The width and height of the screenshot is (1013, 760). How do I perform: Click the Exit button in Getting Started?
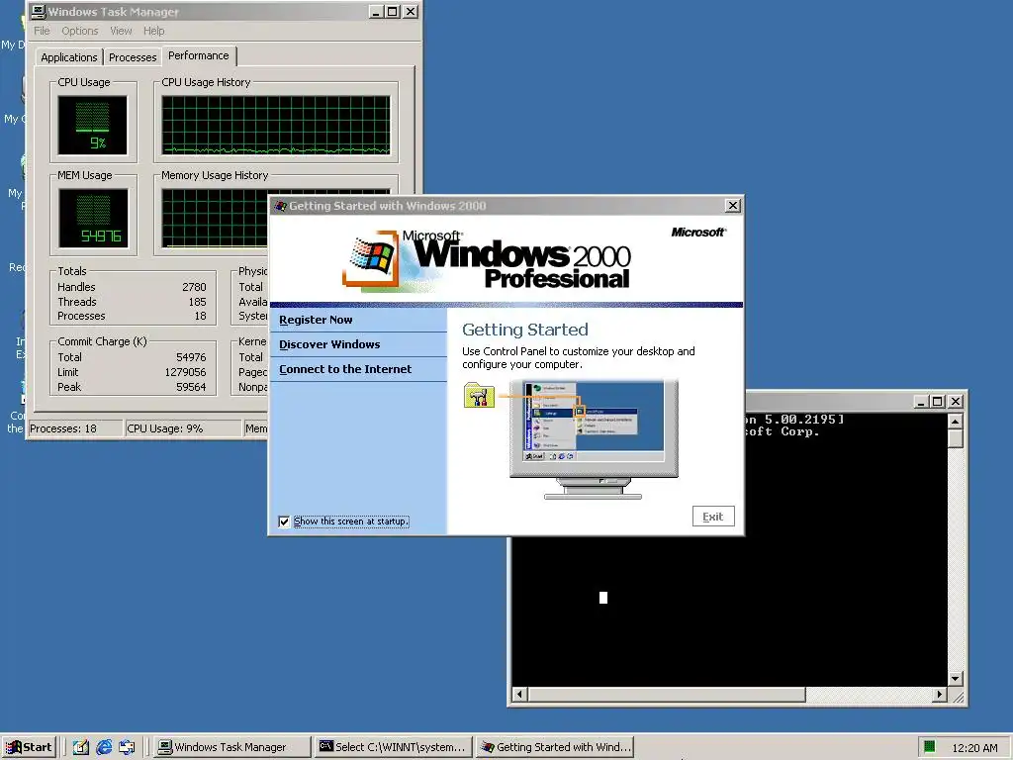tap(713, 517)
